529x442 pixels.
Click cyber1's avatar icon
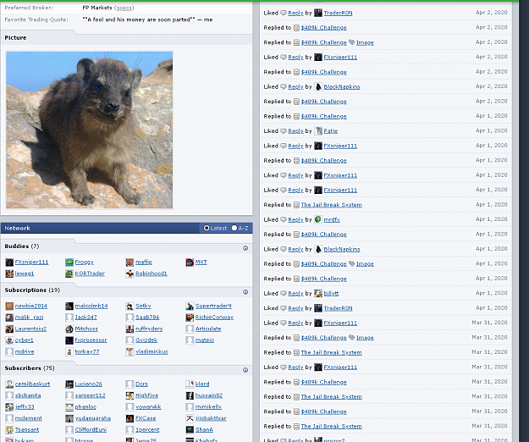click(x=9, y=340)
